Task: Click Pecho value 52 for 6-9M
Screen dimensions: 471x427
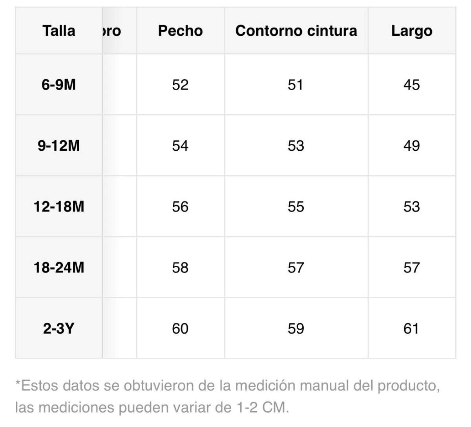Action: [181, 84]
